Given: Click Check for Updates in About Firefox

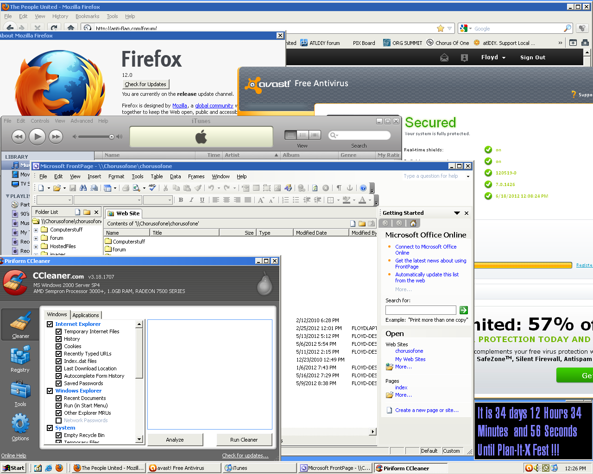Looking at the screenshot, I should click(145, 84).
